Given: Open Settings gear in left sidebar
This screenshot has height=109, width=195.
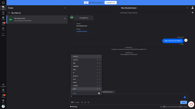Looking at the screenshot, I should tap(3, 96).
